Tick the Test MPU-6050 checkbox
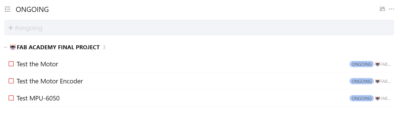The width and height of the screenshot is (401, 115). (11, 98)
